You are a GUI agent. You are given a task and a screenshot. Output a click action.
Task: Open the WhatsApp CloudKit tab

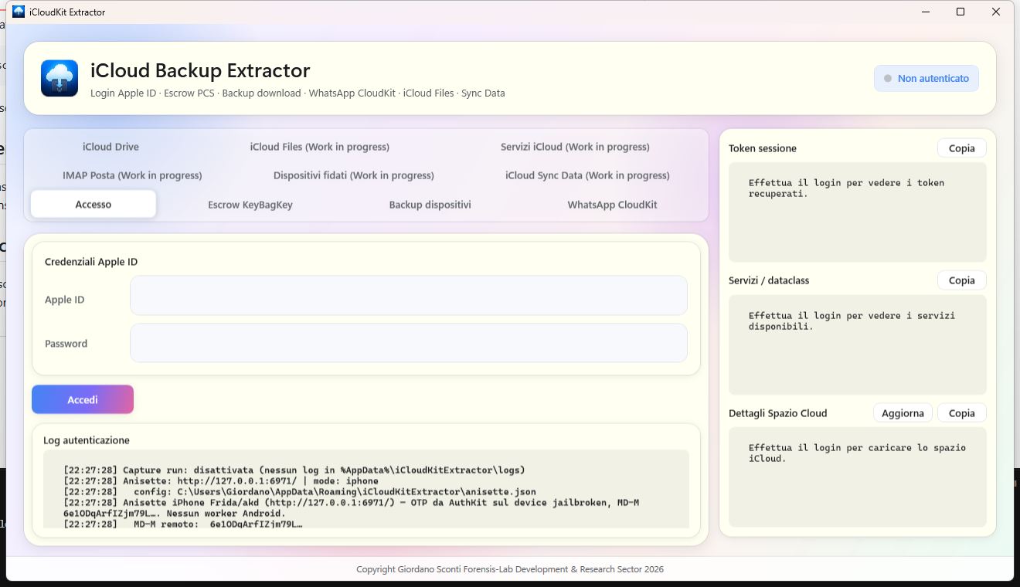tap(612, 205)
